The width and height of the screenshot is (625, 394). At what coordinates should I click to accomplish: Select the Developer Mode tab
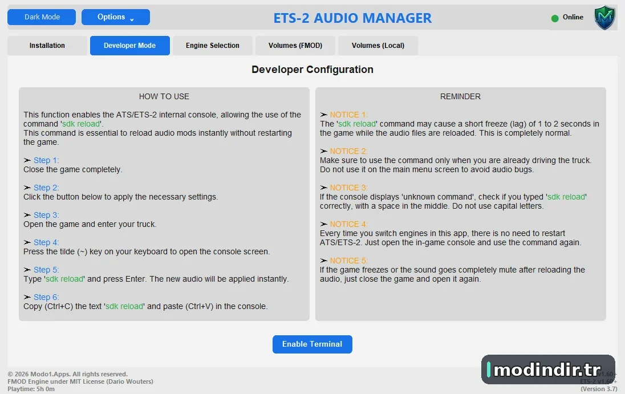(x=130, y=46)
